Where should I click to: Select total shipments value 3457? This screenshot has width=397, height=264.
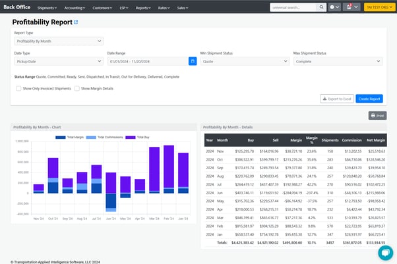[x=330, y=242]
